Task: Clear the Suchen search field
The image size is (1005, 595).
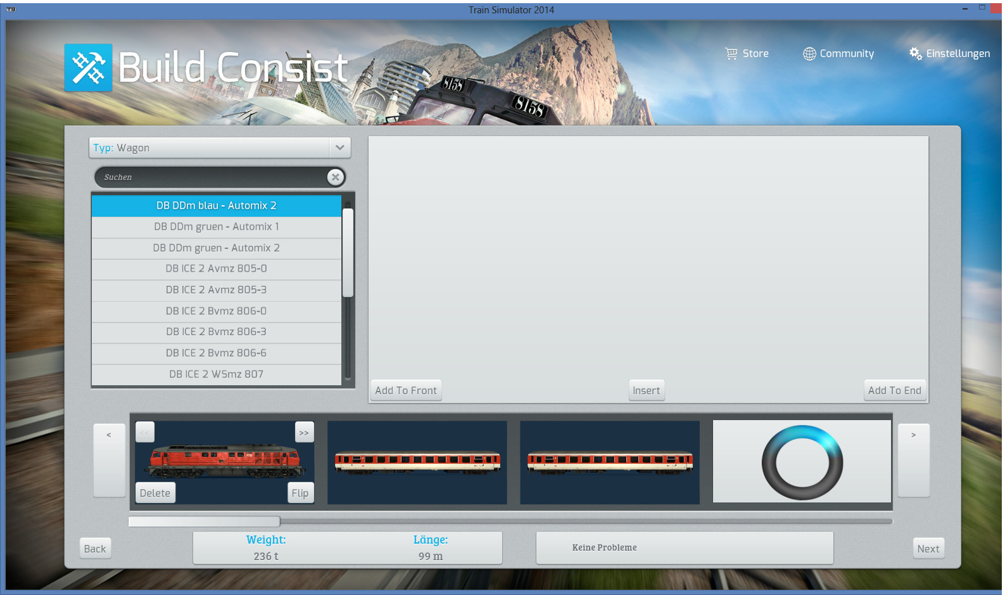Action: tap(336, 177)
